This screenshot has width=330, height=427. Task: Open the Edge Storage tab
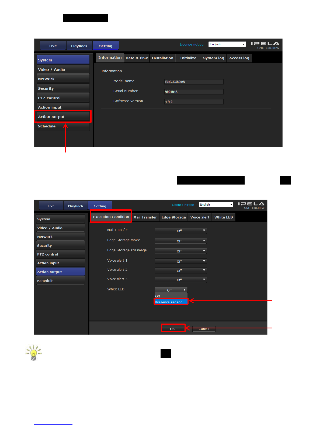click(173, 217)
